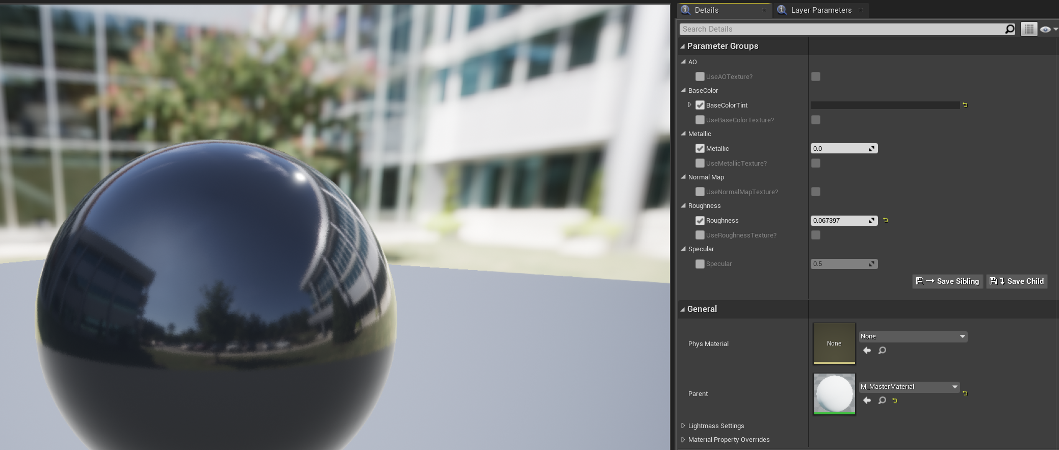1059x450 pixels.
Task: Click the 'Phys Material' property label
Action: [x=708, y=344]
